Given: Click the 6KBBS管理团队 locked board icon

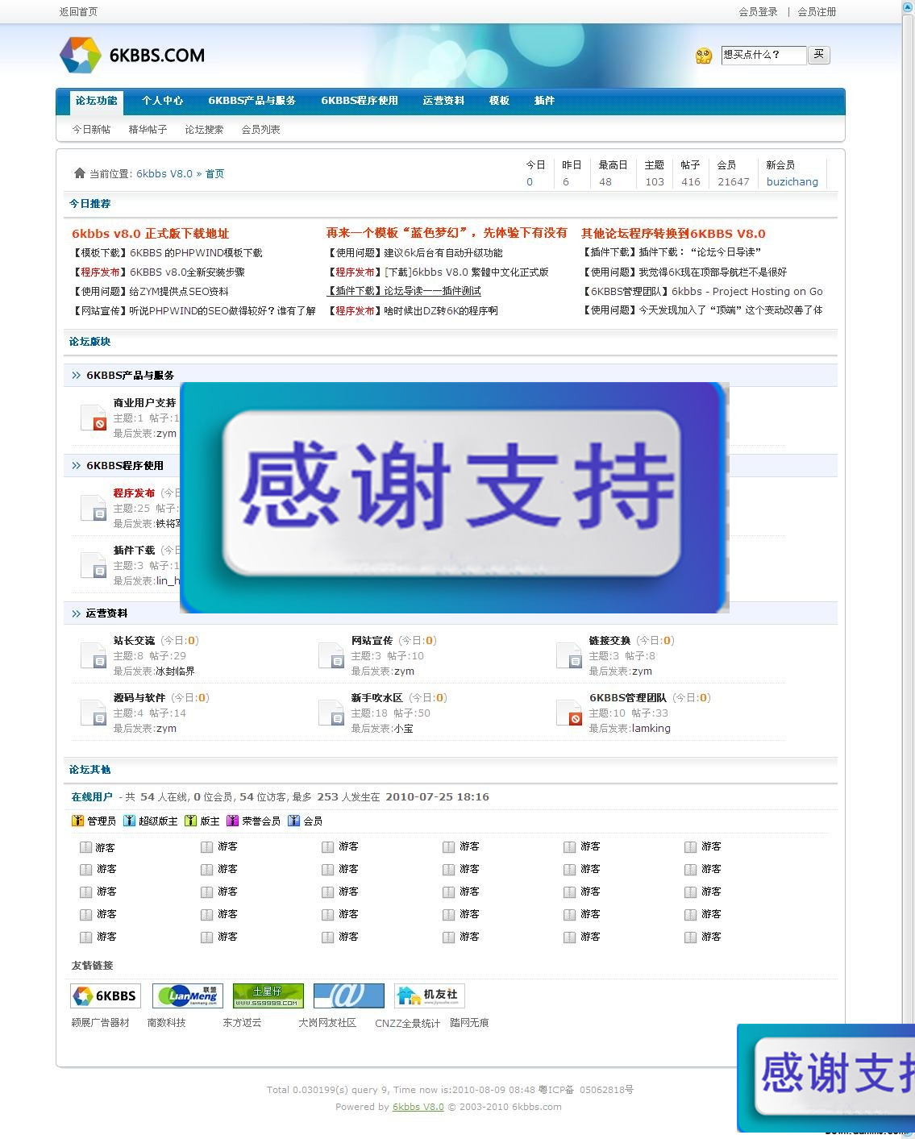Looking at the screenshot, I should point(569,713).
